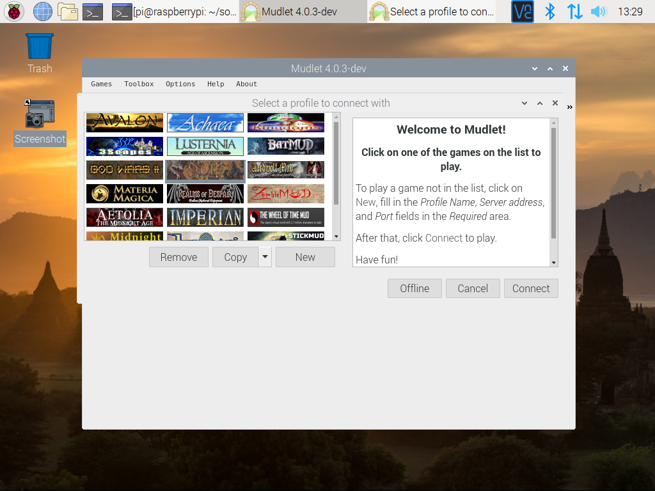Open the Games menu
The image size is (655, 491).
pos(102,84)
